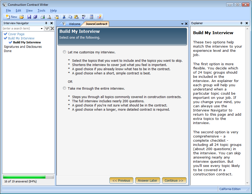Click the toolbar grip handle beside New
Image resolution: width=252 pixels, height=194 pixels.
click(x=4, y=17)
